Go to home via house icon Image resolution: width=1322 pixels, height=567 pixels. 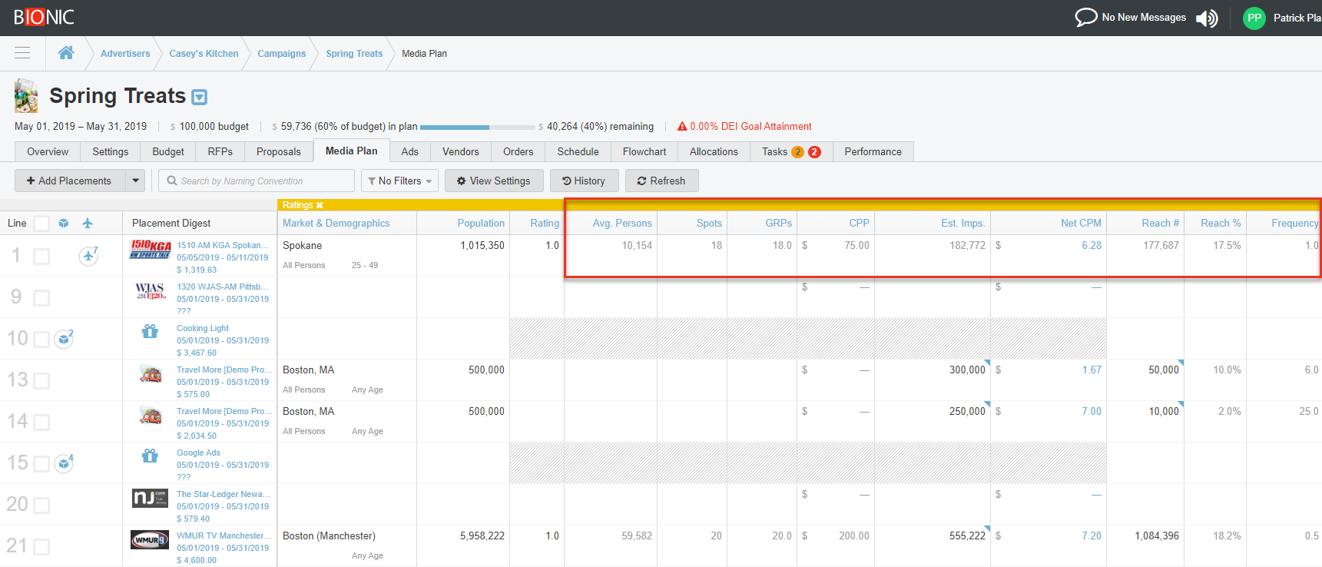66,53
